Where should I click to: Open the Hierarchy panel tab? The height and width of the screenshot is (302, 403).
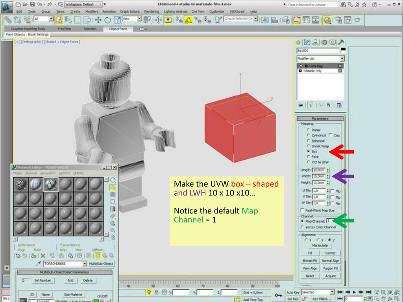coord(316,42)
